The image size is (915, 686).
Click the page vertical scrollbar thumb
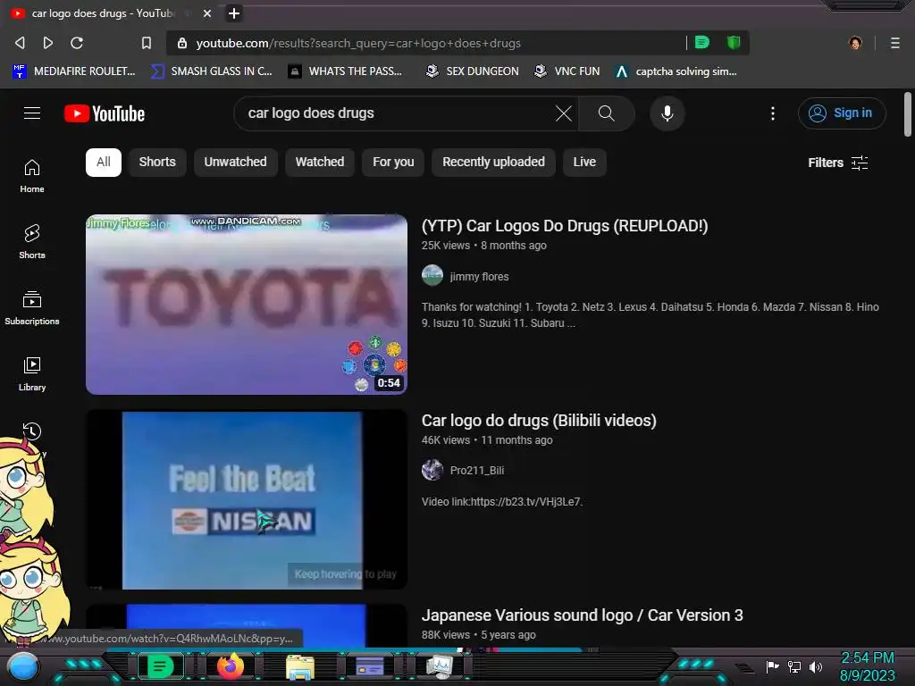coord(908,114)
